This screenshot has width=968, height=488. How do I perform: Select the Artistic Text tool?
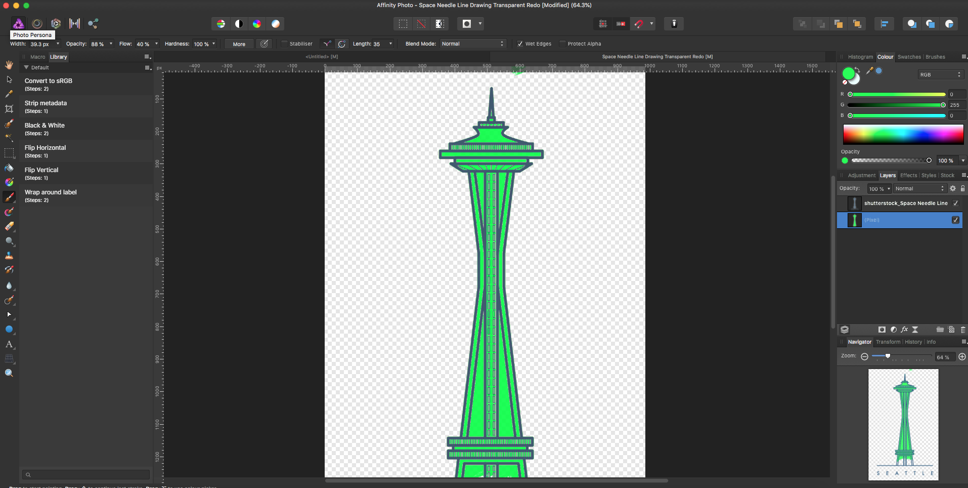coord(9,344)
